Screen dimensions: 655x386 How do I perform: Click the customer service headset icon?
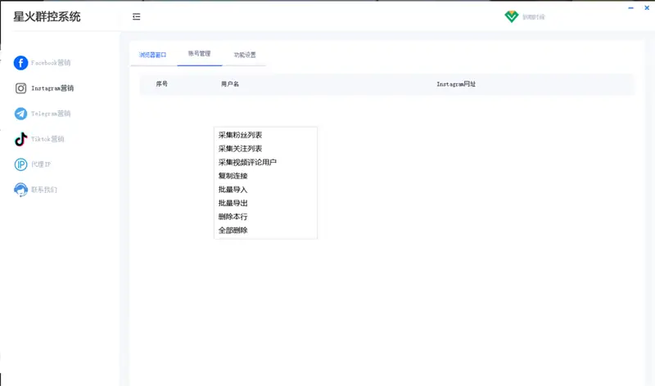(x=21, y=190)
